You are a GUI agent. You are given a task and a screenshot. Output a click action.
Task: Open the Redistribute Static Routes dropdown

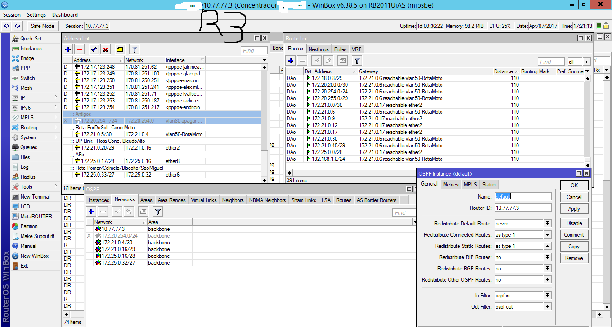pyautogui.click(x=548, y=246)
